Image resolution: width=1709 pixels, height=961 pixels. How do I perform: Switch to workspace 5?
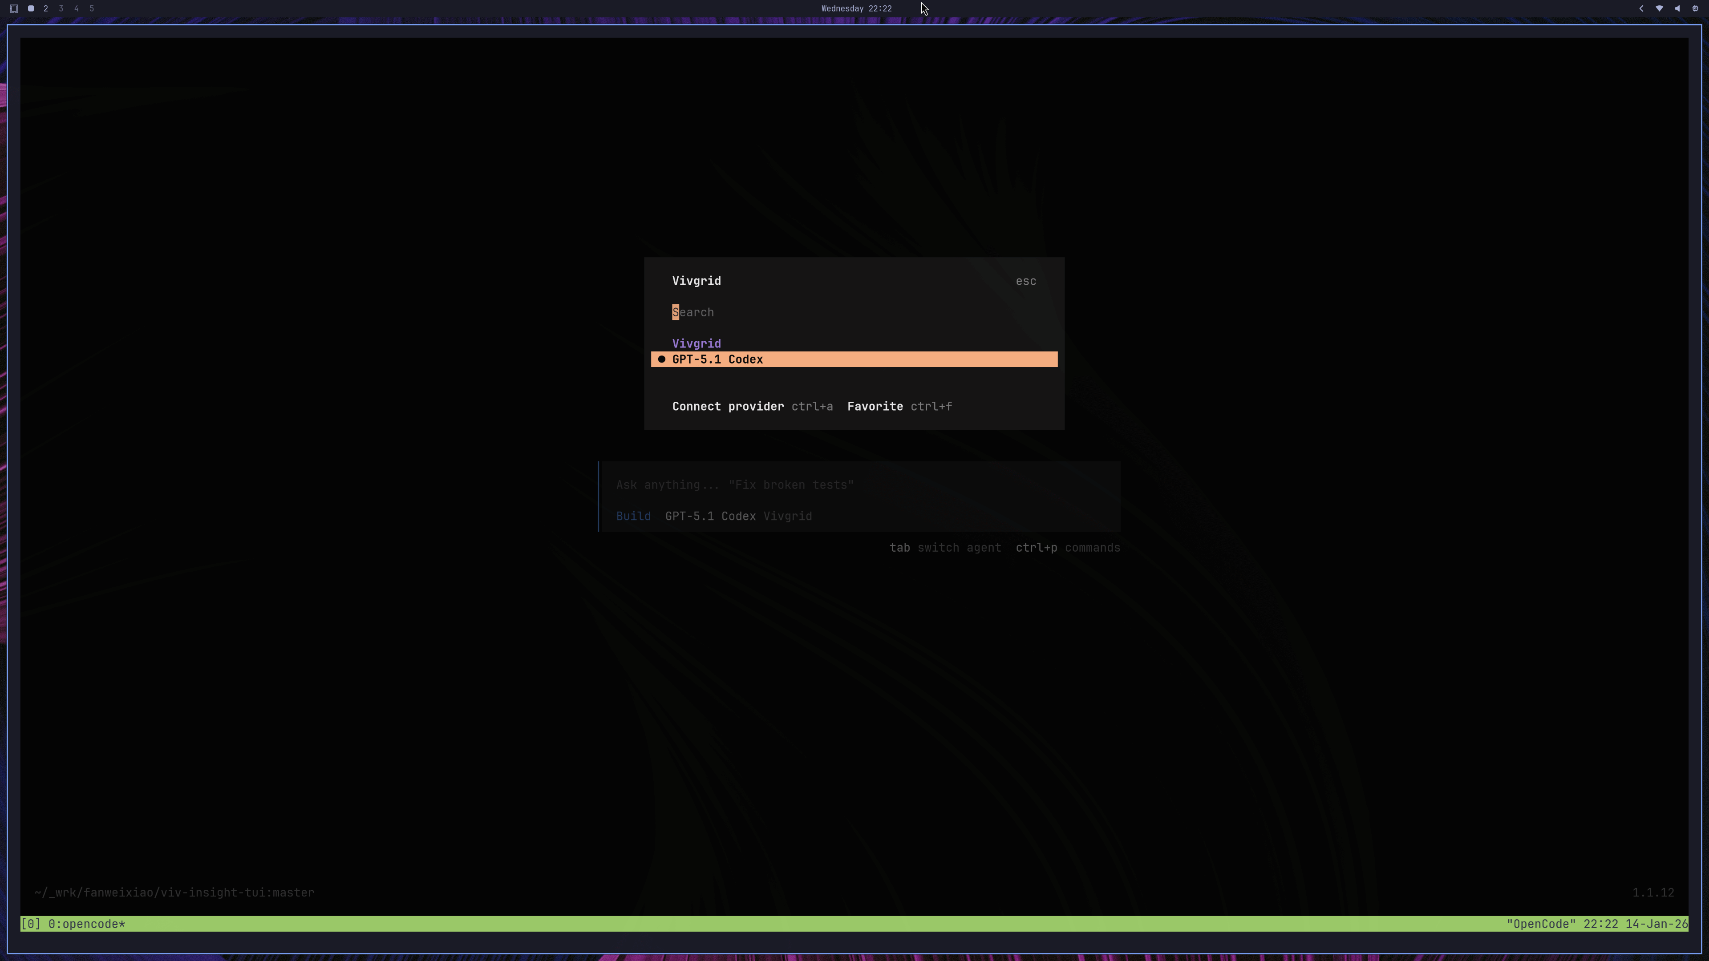[x=92, y=8]
